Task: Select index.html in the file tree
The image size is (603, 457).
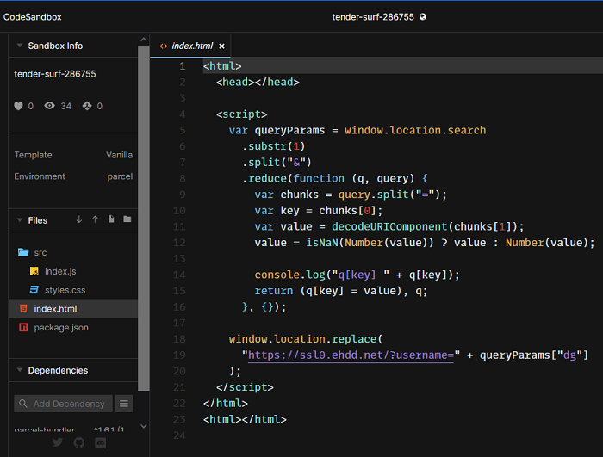Action: pos(73,309)
